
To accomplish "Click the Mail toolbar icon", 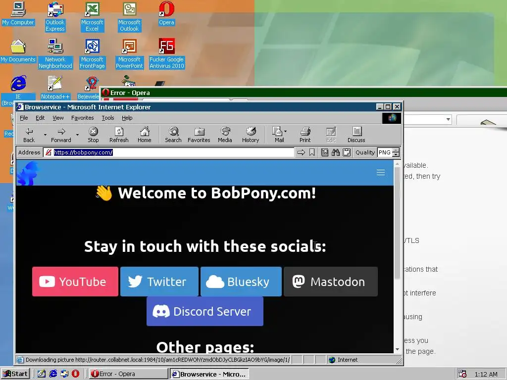I will [278, 135].
